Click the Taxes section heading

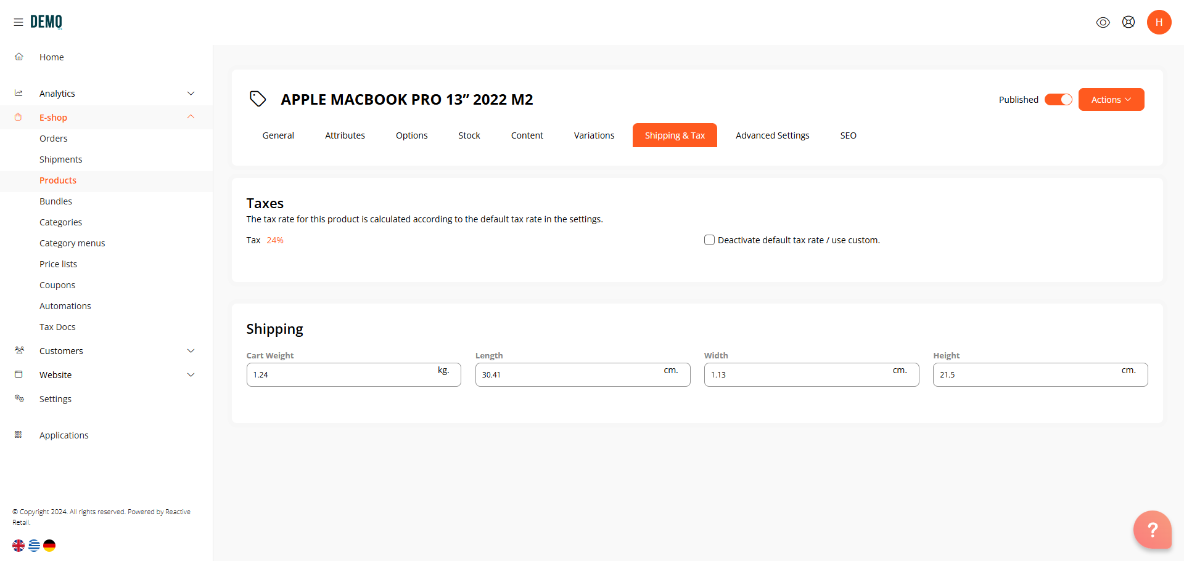tap(265, 203)
